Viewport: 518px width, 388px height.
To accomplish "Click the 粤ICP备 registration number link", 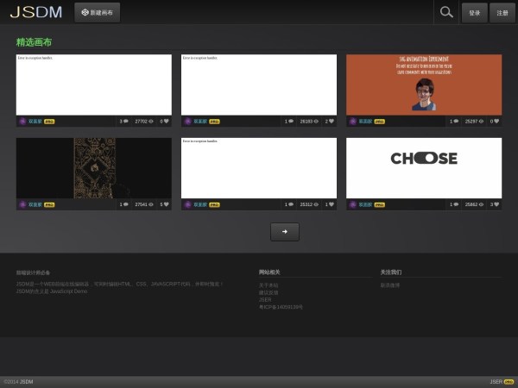I will tap(281, 307).
